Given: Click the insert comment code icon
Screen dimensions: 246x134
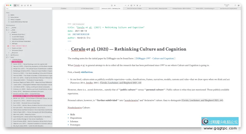Looking at the screenshot, I should 125,5.
